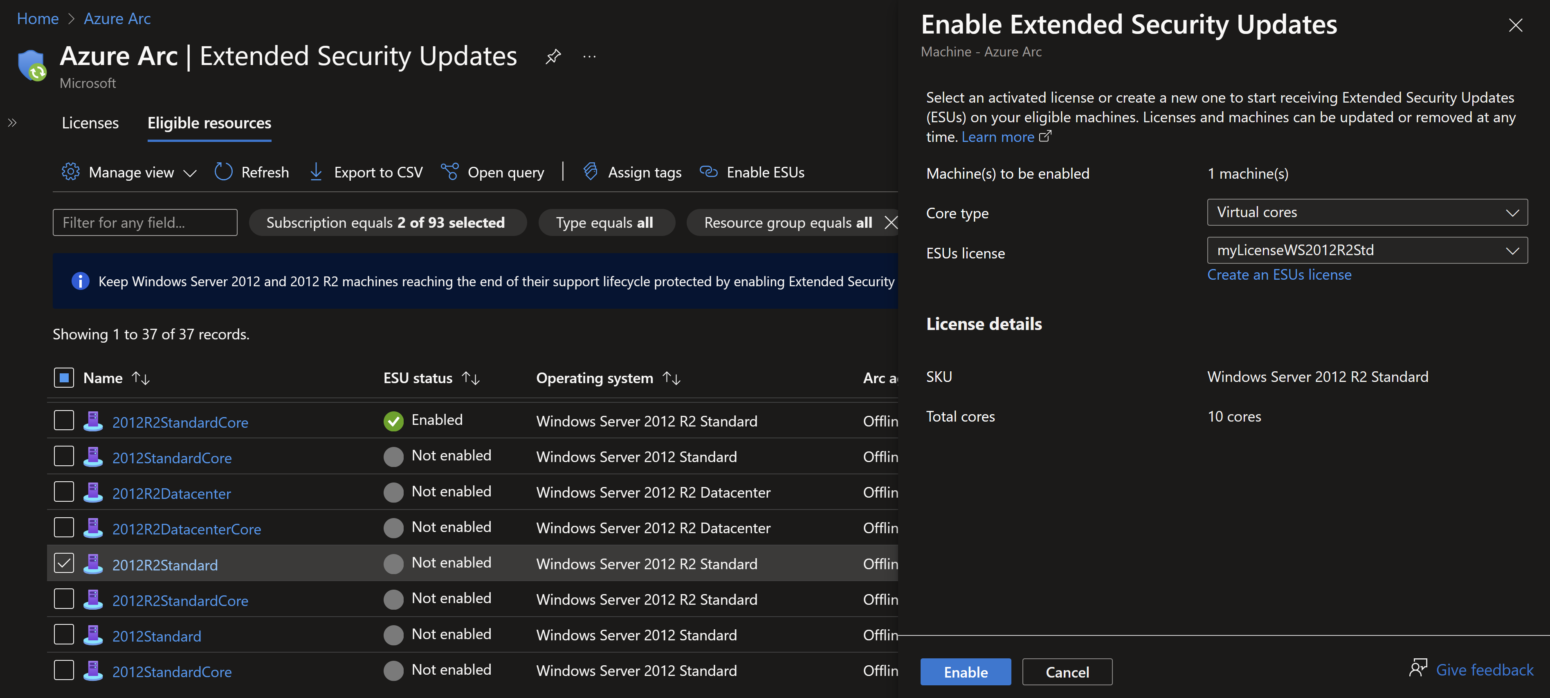Open the 2012R2Standard machine link

(165, 565)
